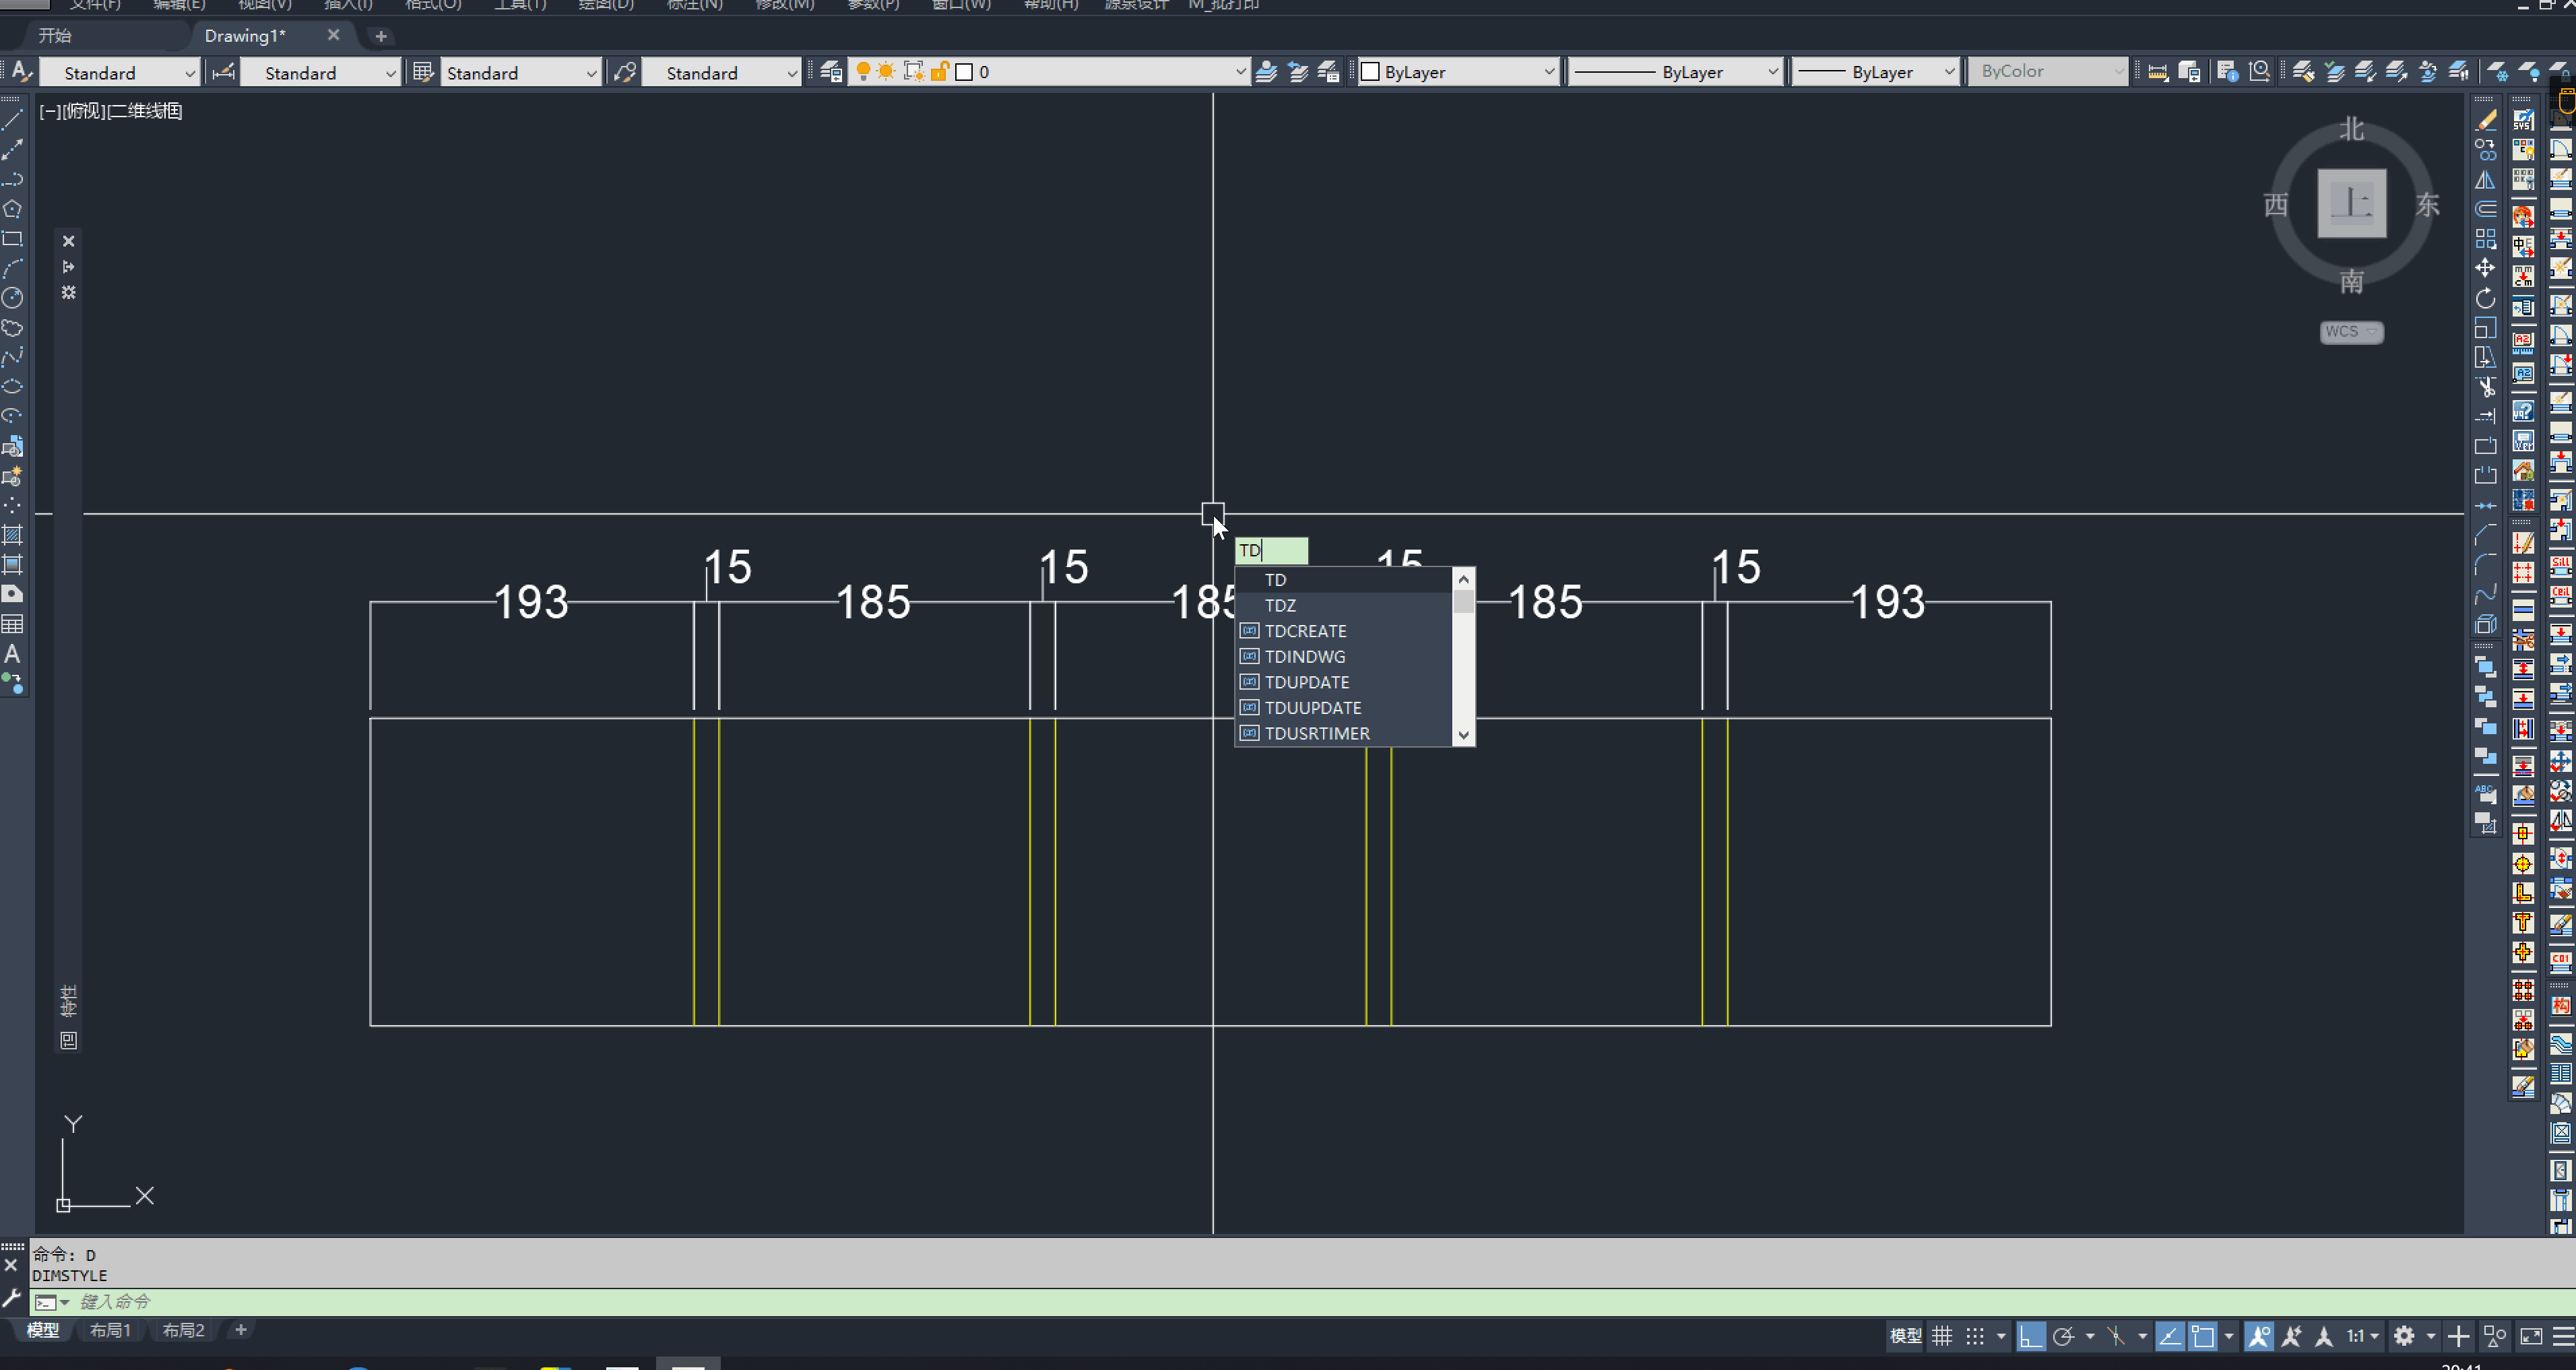Viewport: 2576px width, 1370px height.
Task: Click the Rotate tool icon
Action: 2485,299
